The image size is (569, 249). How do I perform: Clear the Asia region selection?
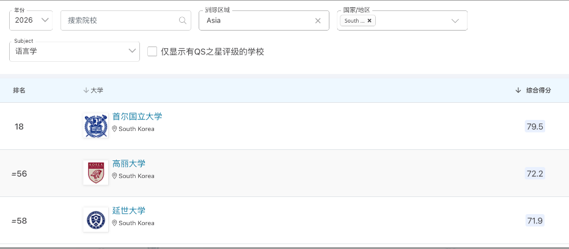point(318,20)
